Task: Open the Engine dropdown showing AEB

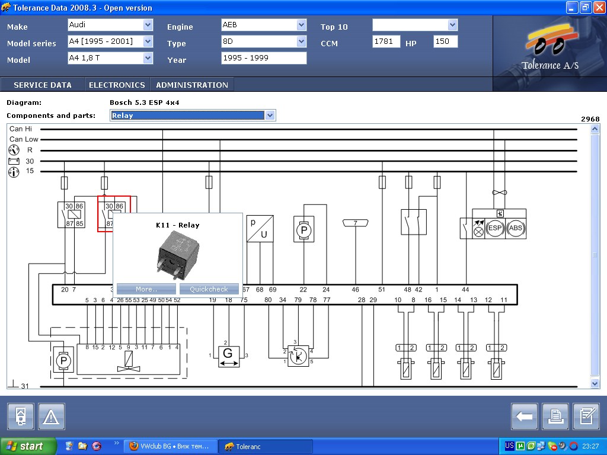Action: pyautogui.click(x=301, y=25)
